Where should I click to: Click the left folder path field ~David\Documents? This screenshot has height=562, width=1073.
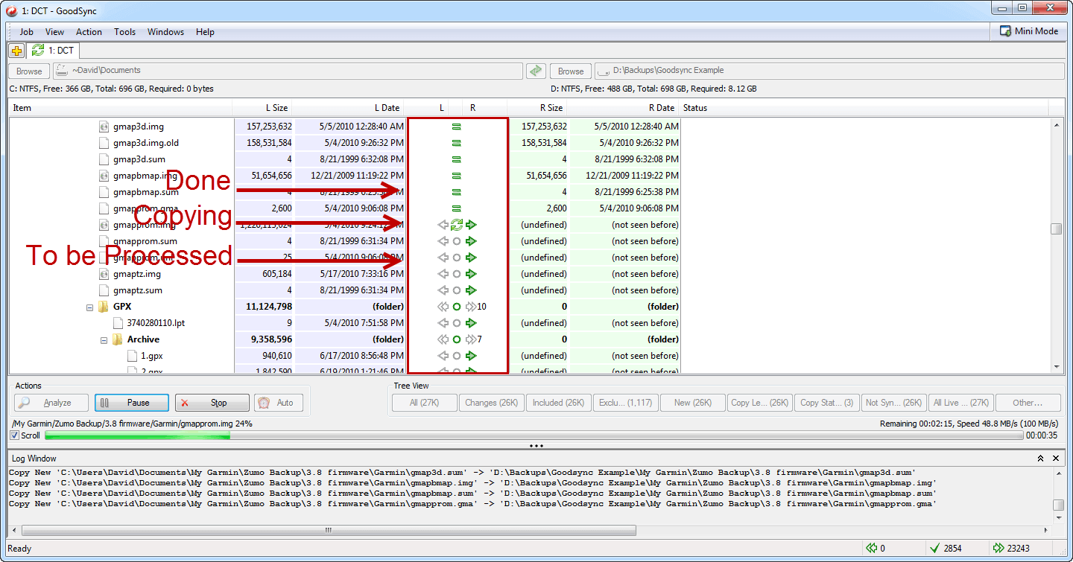click(x=288, y=71)
